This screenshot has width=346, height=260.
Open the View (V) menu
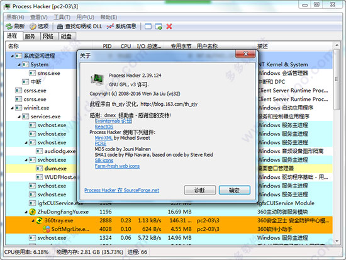[39, 17]
